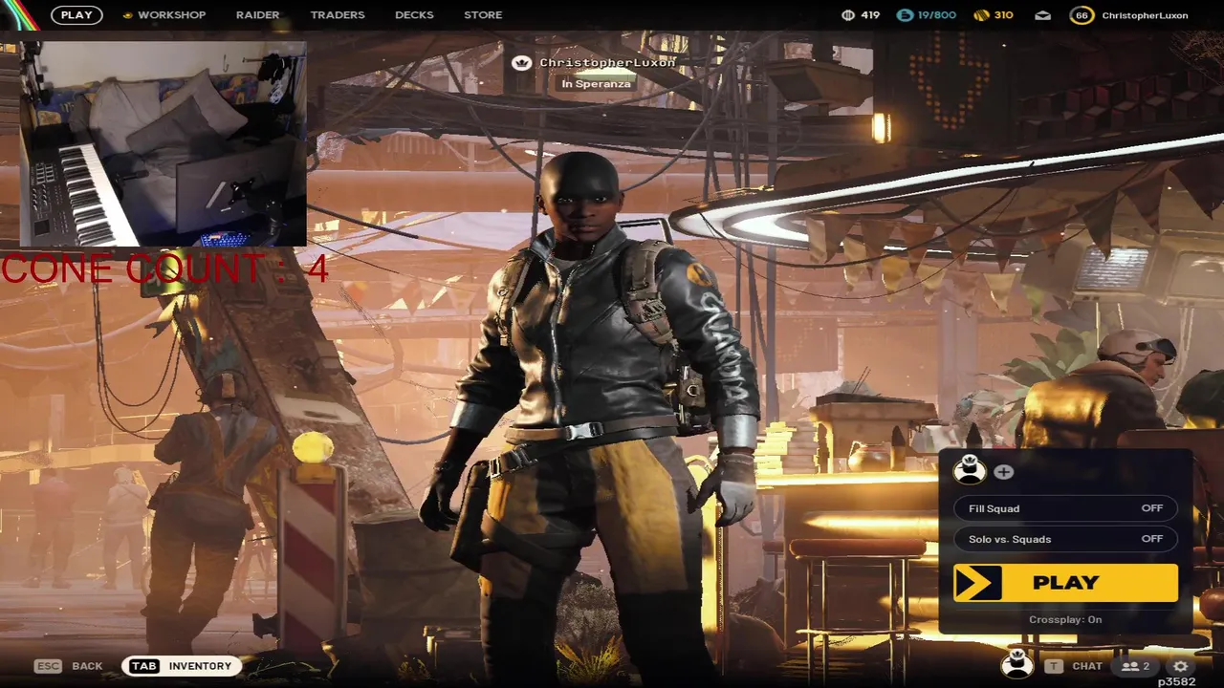Viewport: 1224px width, 688px height.
Task: Click the 310 token balance value
Action: tap(1003, 15)
